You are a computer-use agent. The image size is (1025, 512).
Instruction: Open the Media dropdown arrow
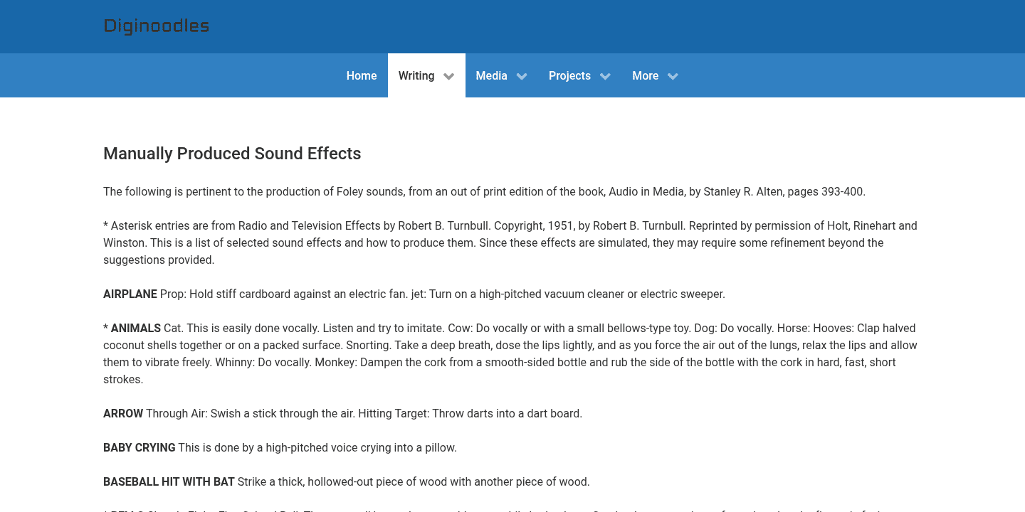[x=521, y=75]
